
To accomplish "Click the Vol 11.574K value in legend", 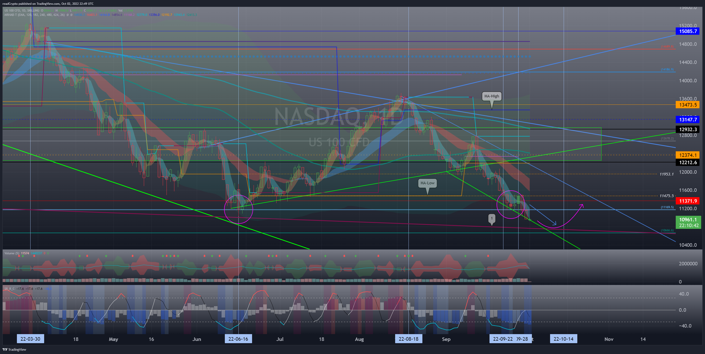I will [x=126, y=11].
